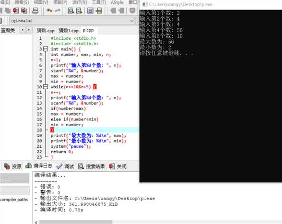Click the Goto line toolbar icon
This screenshot has width=282, height=224.
99,11
